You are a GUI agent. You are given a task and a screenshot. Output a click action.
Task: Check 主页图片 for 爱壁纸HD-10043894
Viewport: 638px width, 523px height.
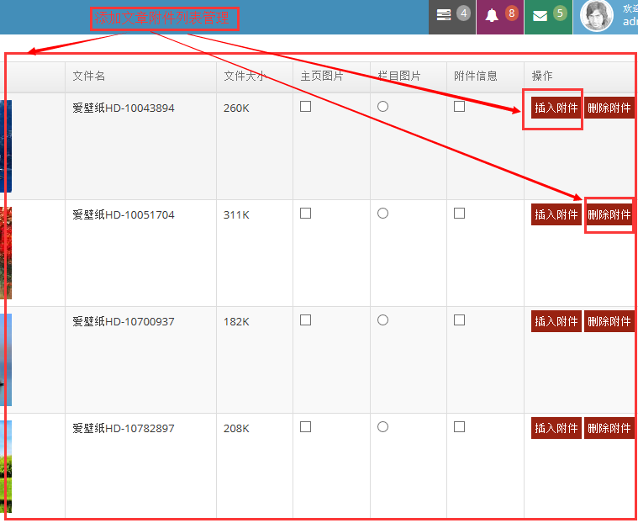[x=306, y=107]
